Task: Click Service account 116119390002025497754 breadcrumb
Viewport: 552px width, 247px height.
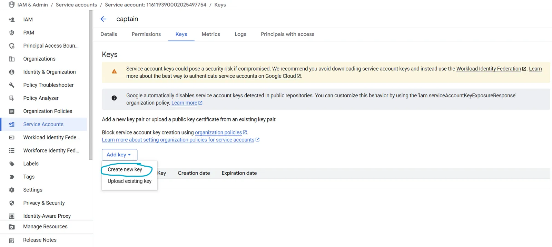Action: pos(156,5)
